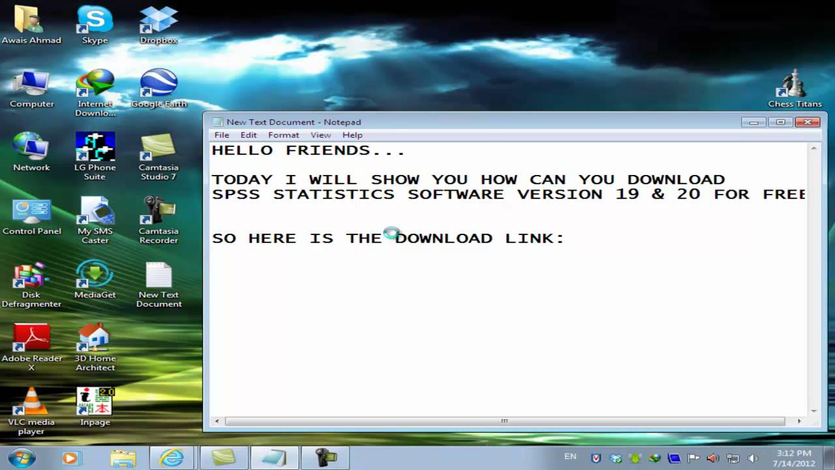Open the Help menu in Notepad
The height and width of the screenshot is (470, 835).
[352, 135]
